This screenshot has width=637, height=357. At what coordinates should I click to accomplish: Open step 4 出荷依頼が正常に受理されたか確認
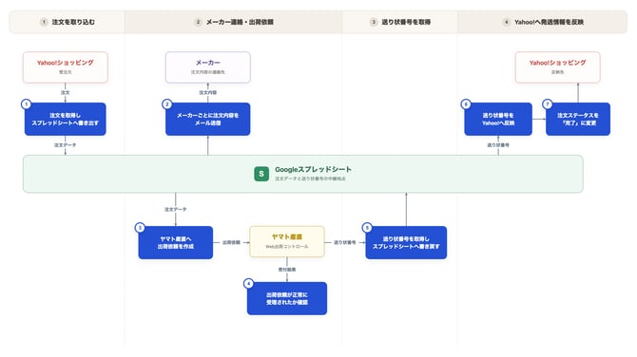pyautogui.click(x=287, y=298)
